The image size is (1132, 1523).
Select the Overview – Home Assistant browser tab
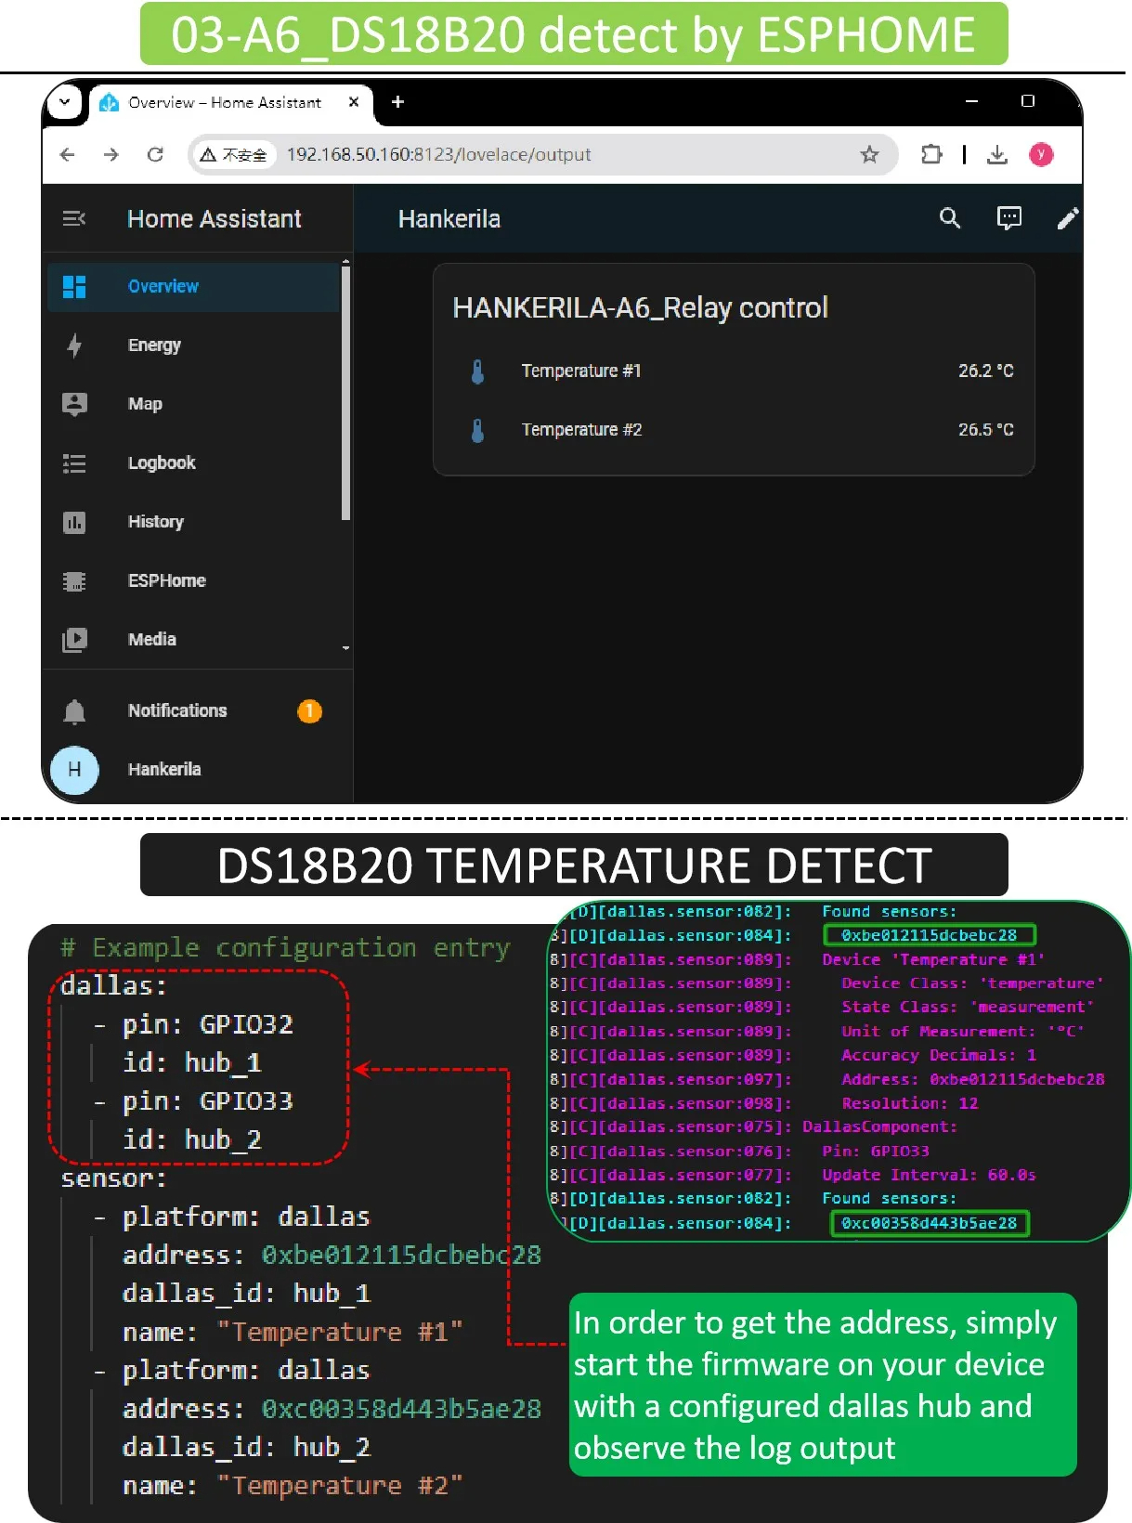[231, 102]
